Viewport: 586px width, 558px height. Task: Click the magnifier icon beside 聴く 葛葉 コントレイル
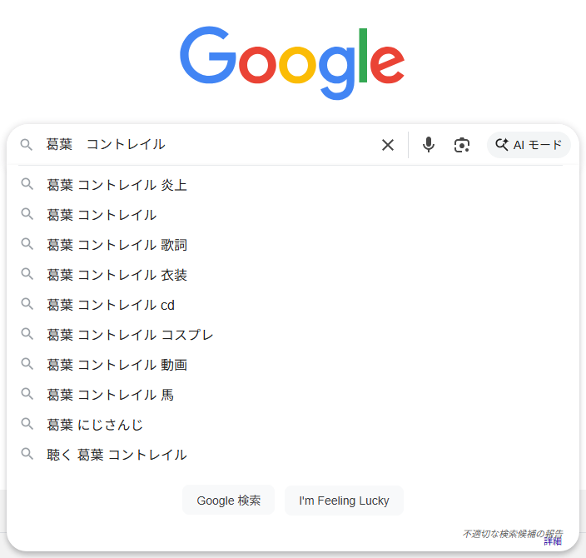click(x=27, y=454)
